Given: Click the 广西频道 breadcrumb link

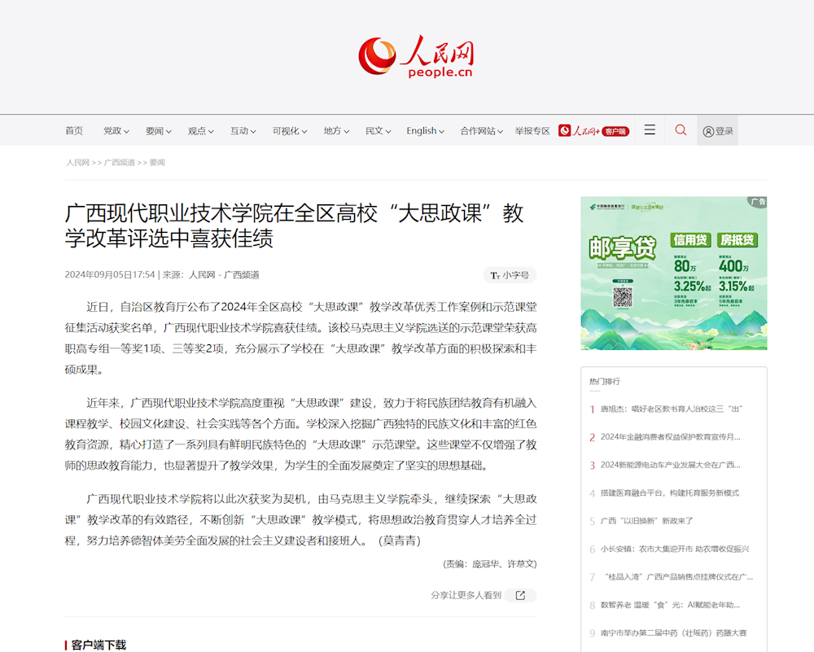Looking at the screenshot, I should click(120, 163).
